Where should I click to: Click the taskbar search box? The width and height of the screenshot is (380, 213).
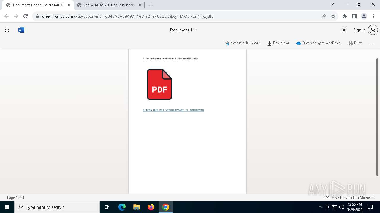tap(57, 207)
